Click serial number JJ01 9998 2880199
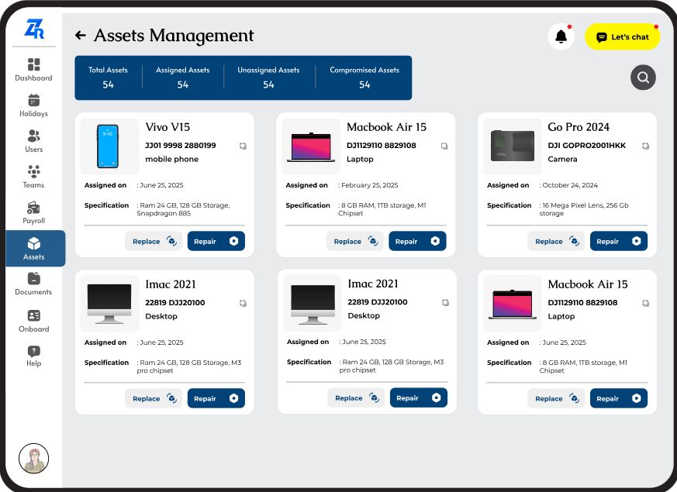677x492 pixels. coord(181,146)
